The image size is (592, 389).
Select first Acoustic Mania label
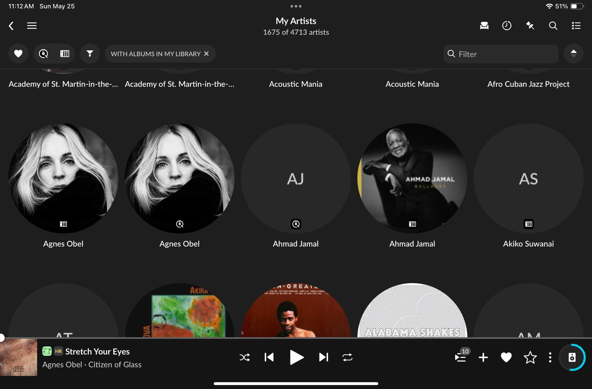point(296,84)
